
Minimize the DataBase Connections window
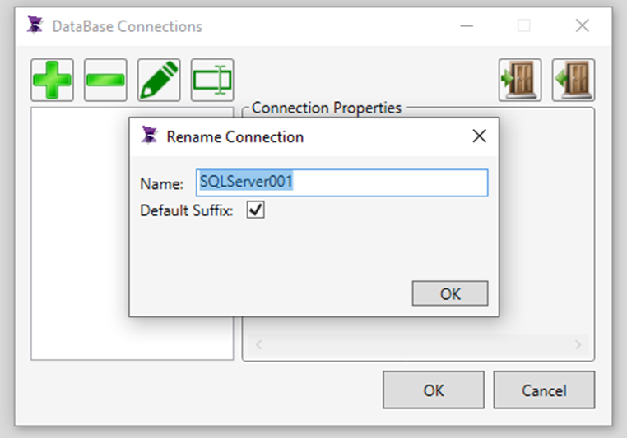coord(467,26)
